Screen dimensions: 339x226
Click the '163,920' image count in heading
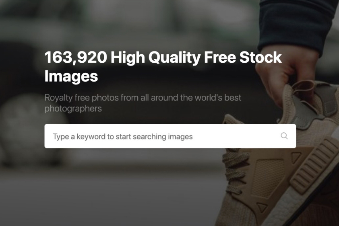pos(76,58)
